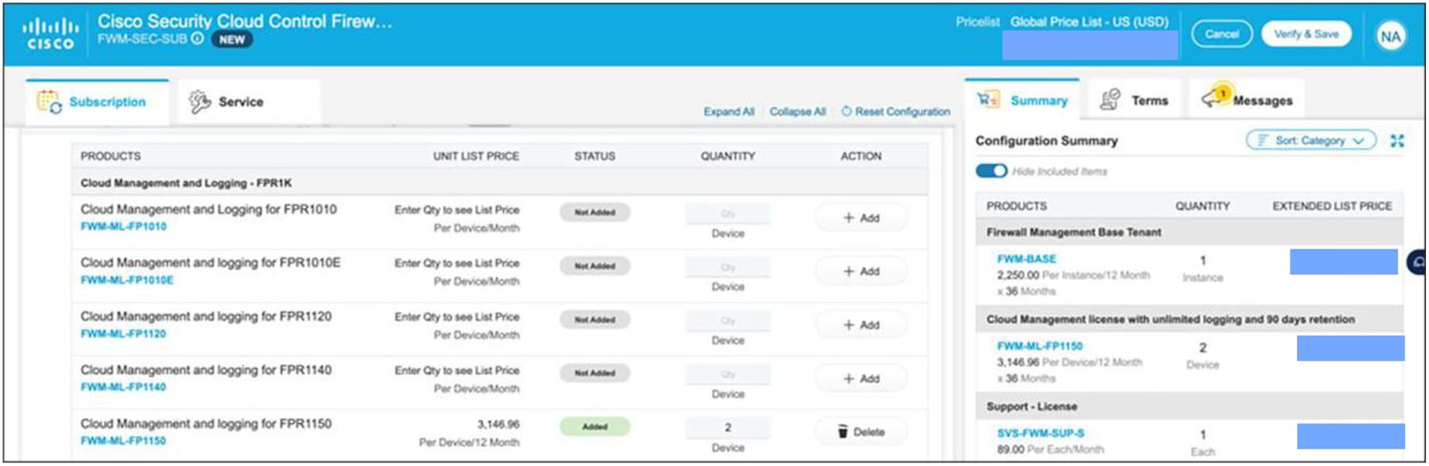Click quantity field for FPR1010
Viewport: 1429px width, 466px height.
coord(728,214)
